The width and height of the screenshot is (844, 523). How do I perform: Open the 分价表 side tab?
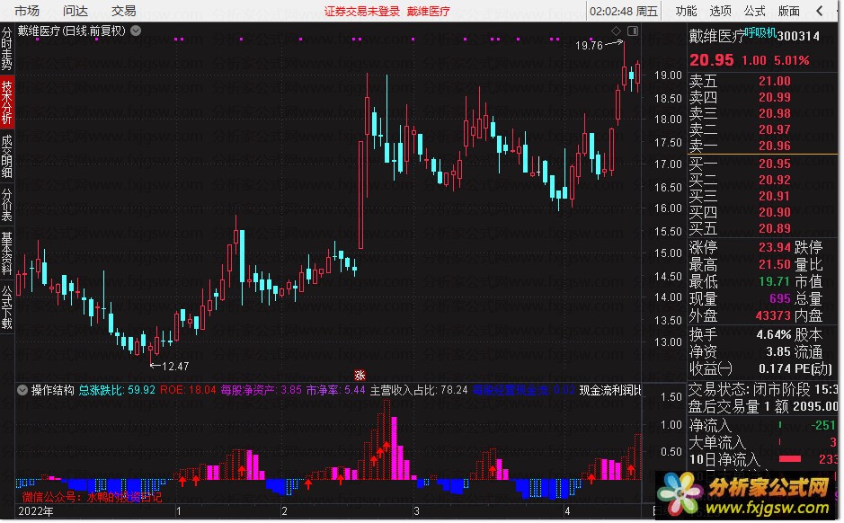point(6,205)
